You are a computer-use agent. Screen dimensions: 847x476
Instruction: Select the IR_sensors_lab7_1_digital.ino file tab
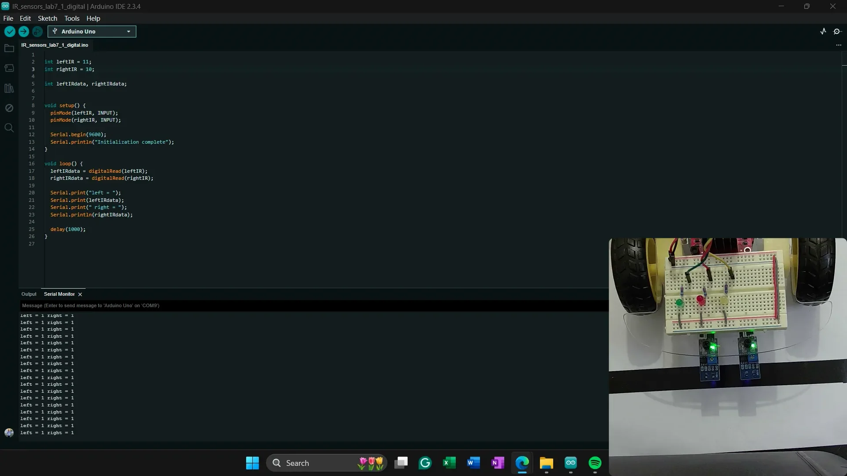pyautogui.click(x=55, y=45)
